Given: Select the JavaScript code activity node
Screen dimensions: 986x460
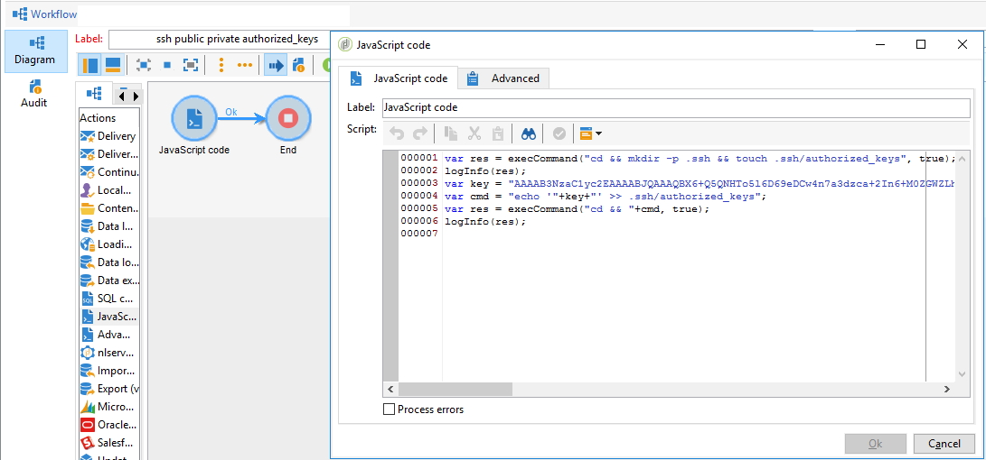Looking at the screenshot, I should (194, 119).
